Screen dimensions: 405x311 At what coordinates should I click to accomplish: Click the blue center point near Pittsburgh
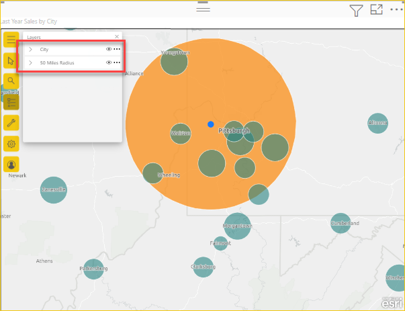[211, 124]
